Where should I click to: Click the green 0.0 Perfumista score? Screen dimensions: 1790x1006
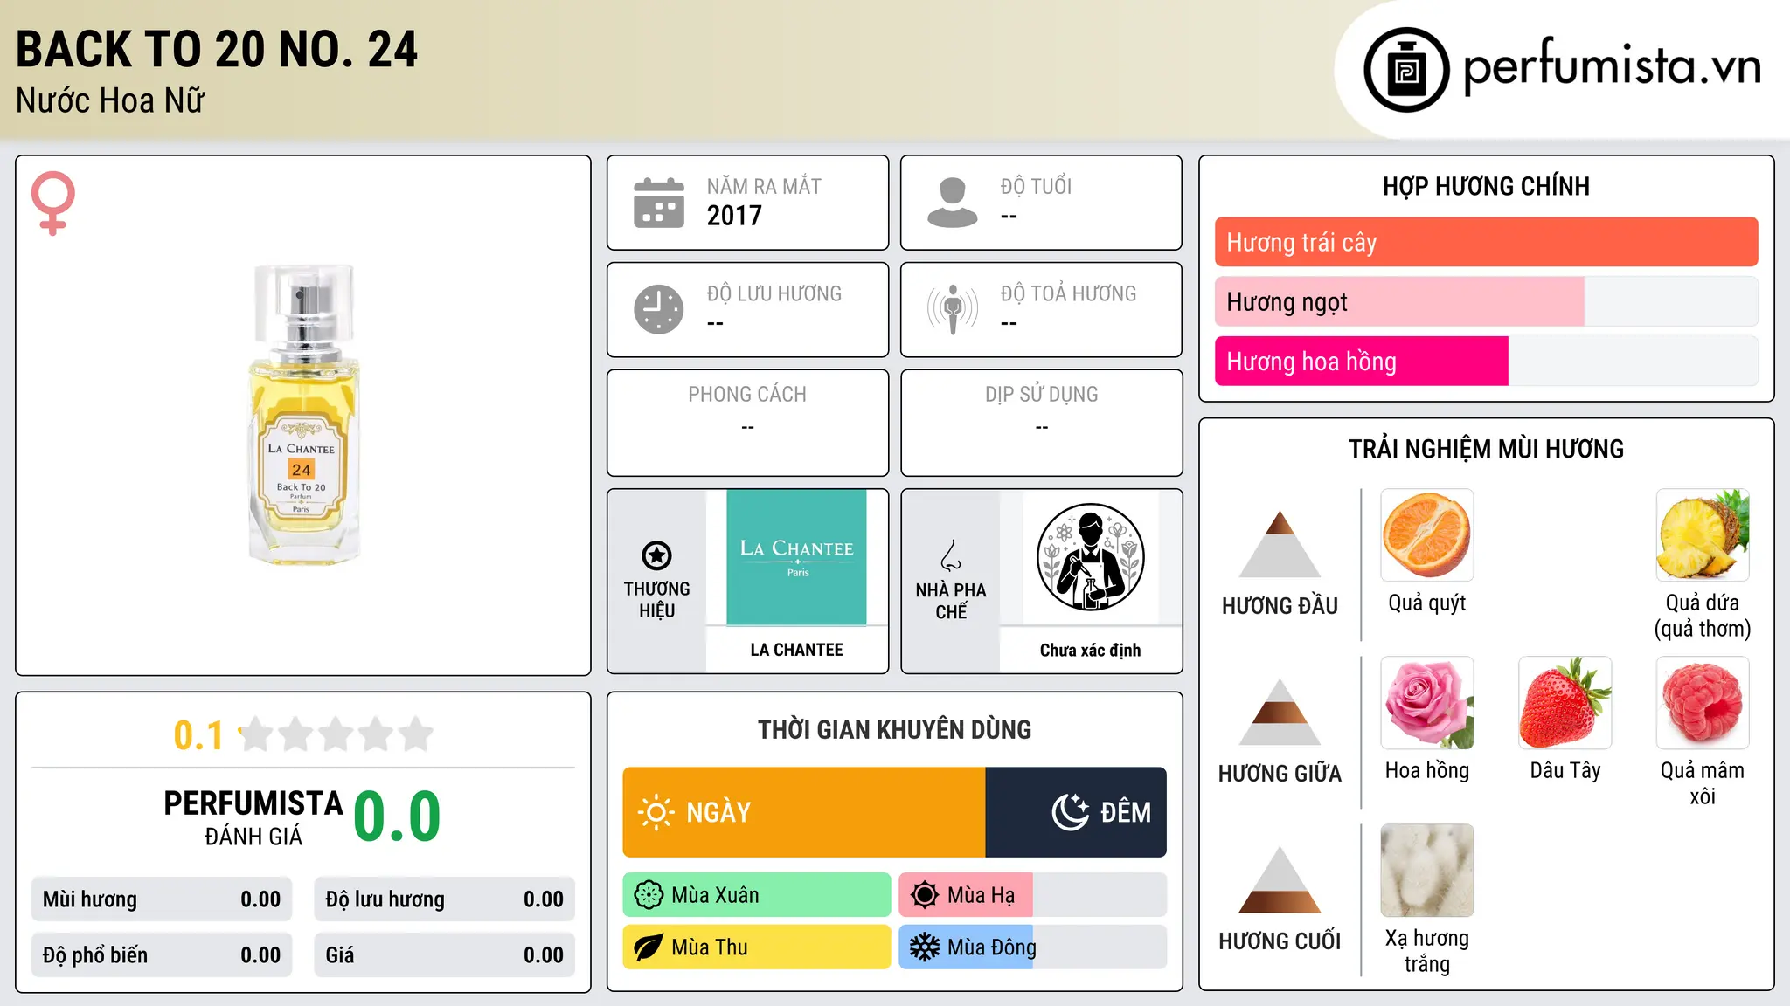[x=397, y=817]
